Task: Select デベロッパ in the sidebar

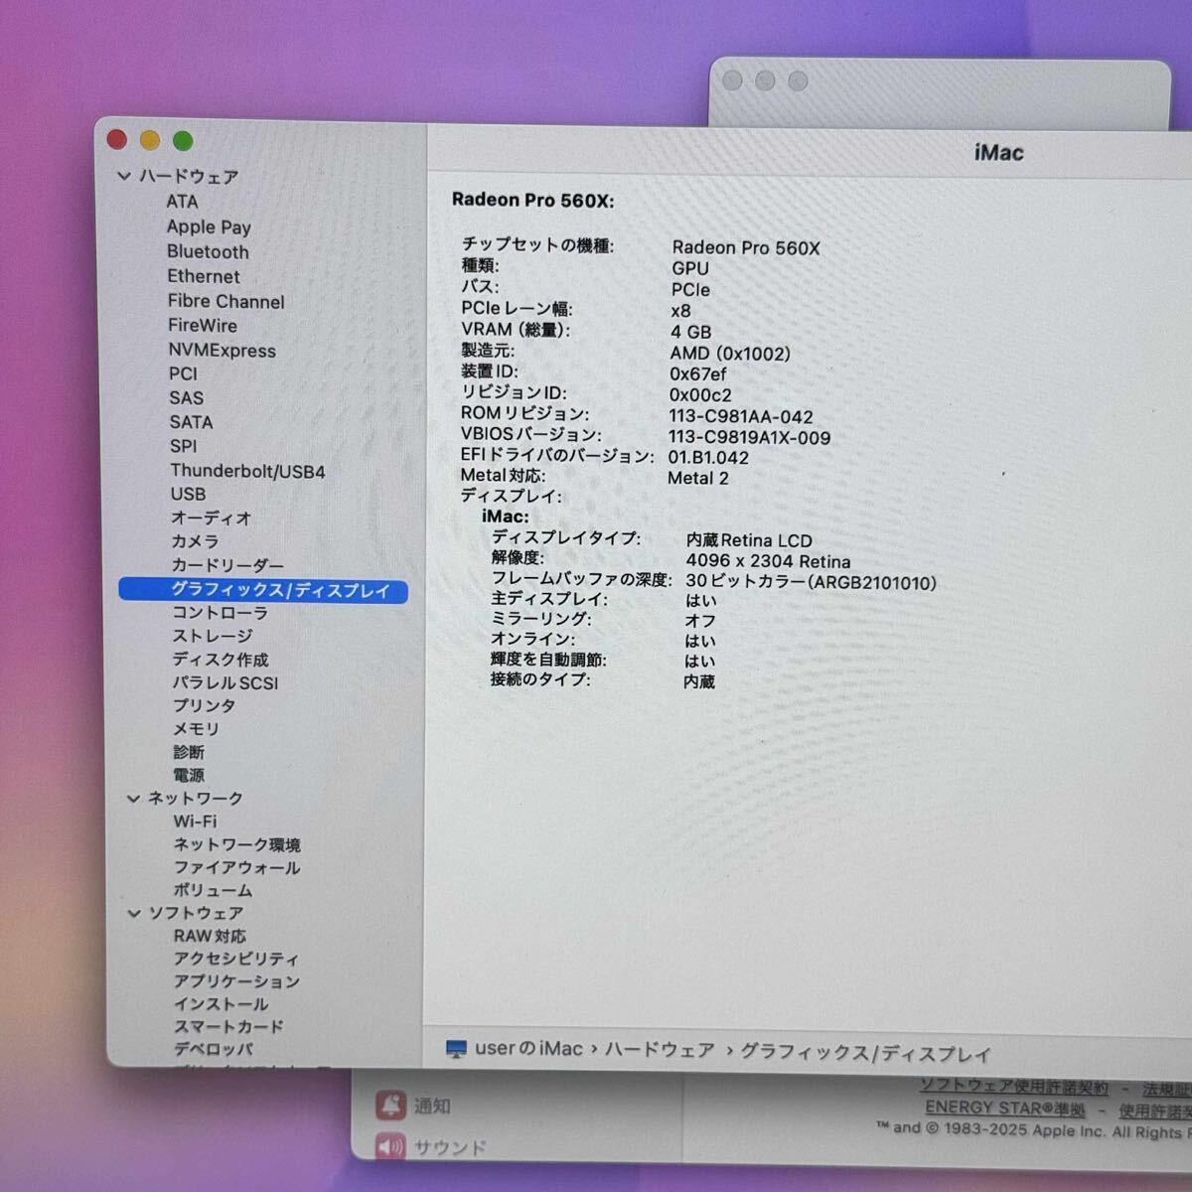Action: pyautogui.click(x=213, y=1049)
